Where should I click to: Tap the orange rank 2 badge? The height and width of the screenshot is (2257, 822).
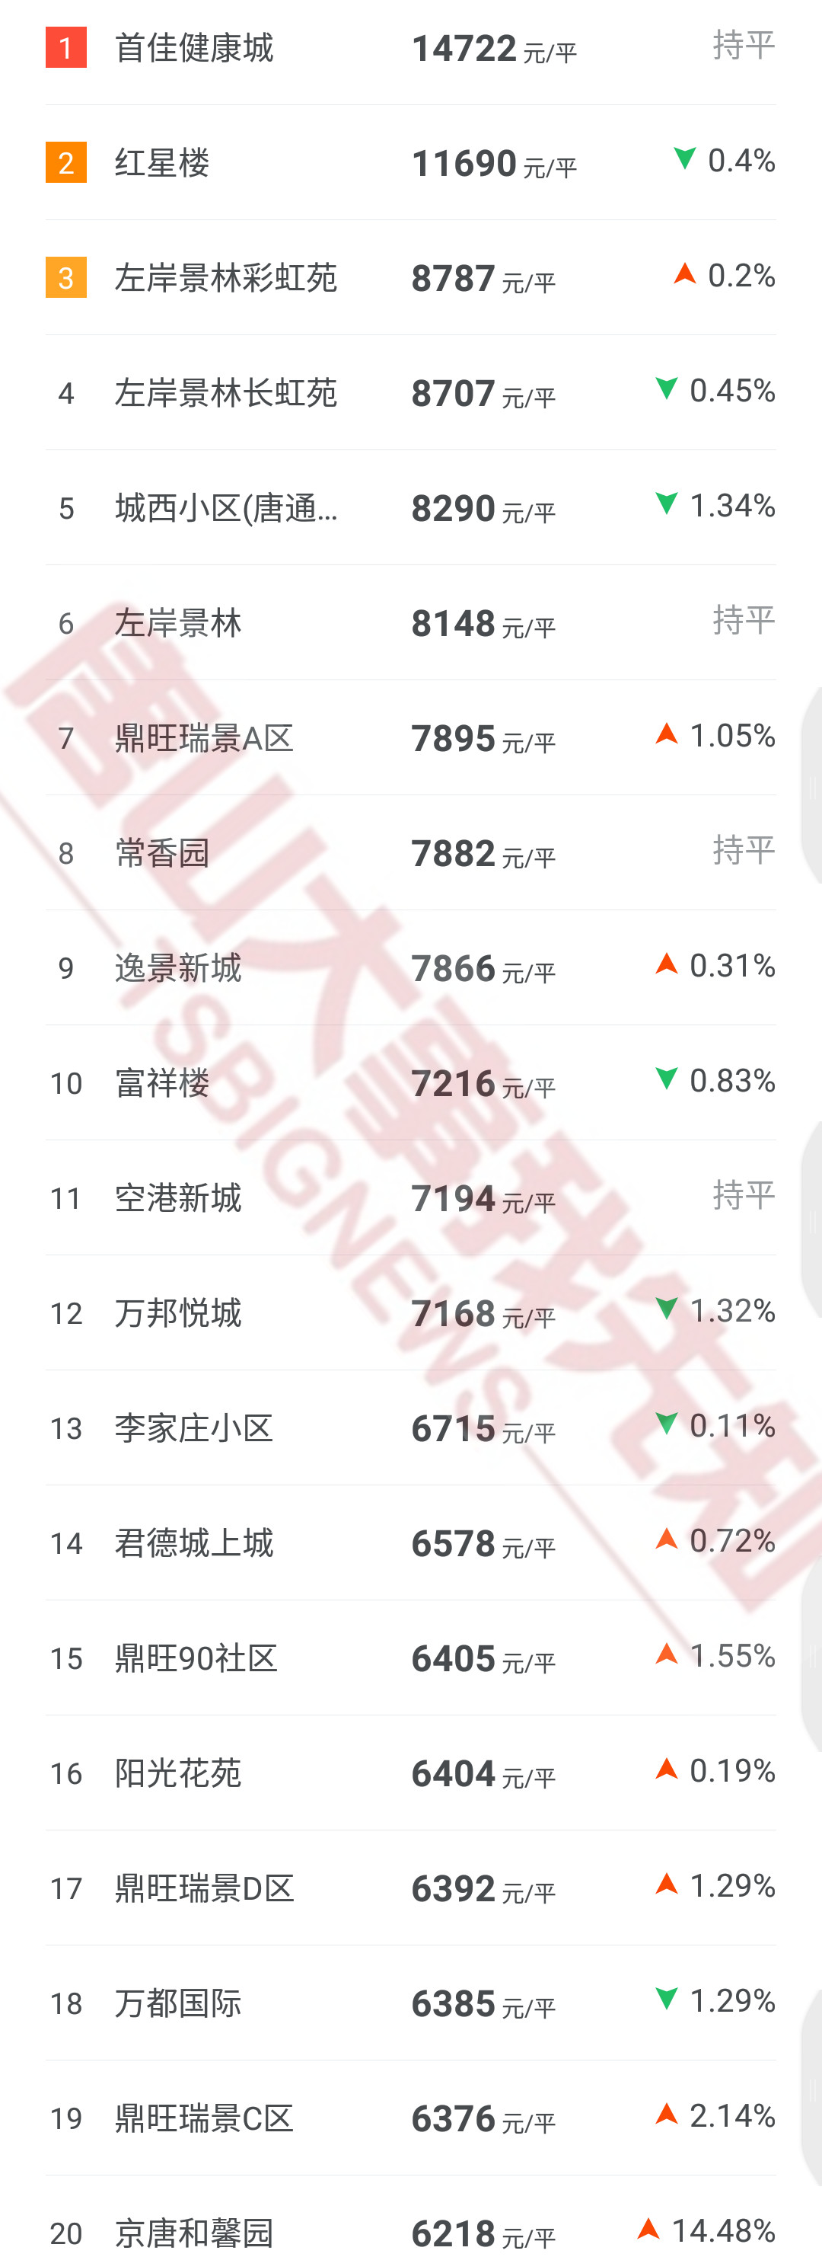pyautogui.click(x=65, y=162)
